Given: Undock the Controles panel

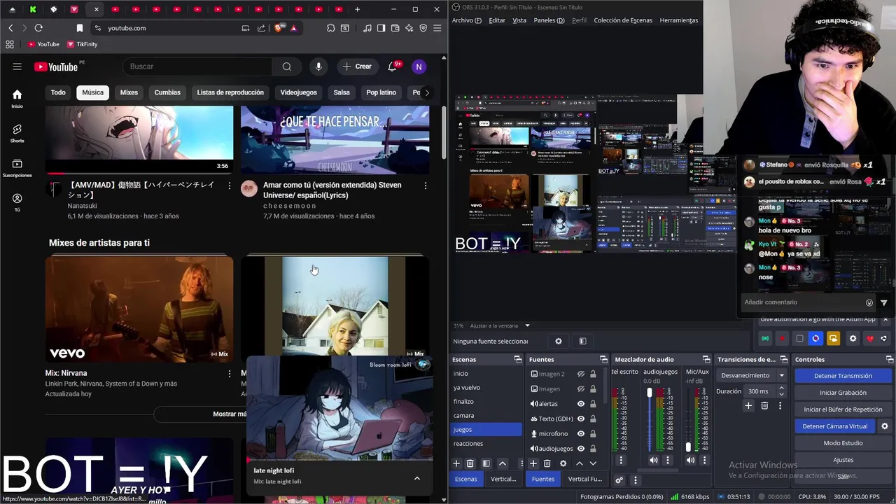Looking at the screenshot, I should 890,359.
